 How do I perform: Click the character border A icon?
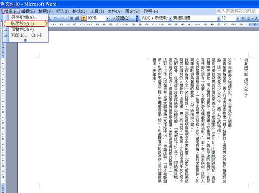click(x=256, y=18)
